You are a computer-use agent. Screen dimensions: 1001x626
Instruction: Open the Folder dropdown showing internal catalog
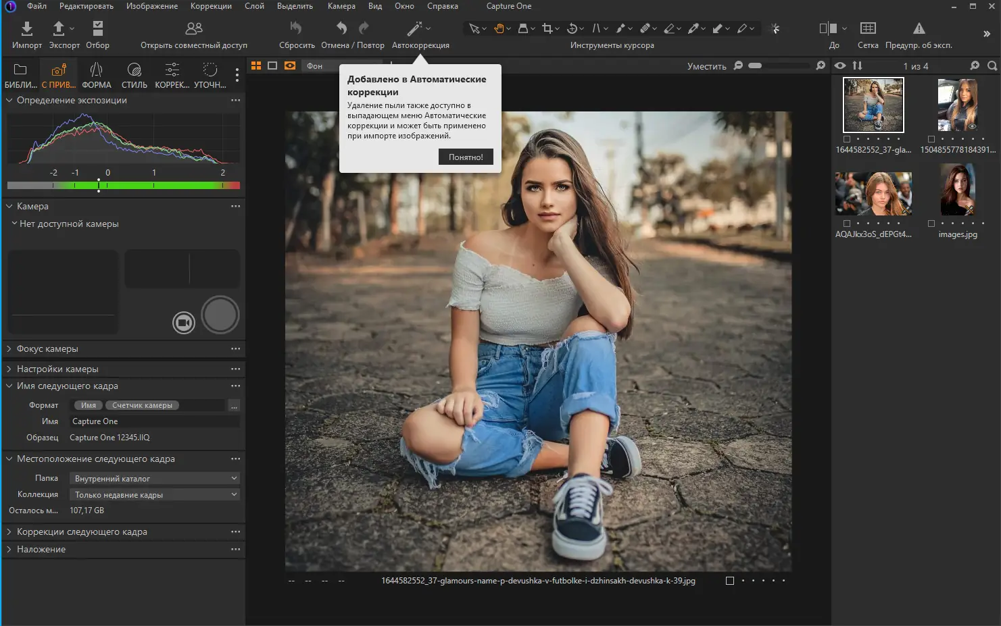pyautogui.click(x=155, y=478)
